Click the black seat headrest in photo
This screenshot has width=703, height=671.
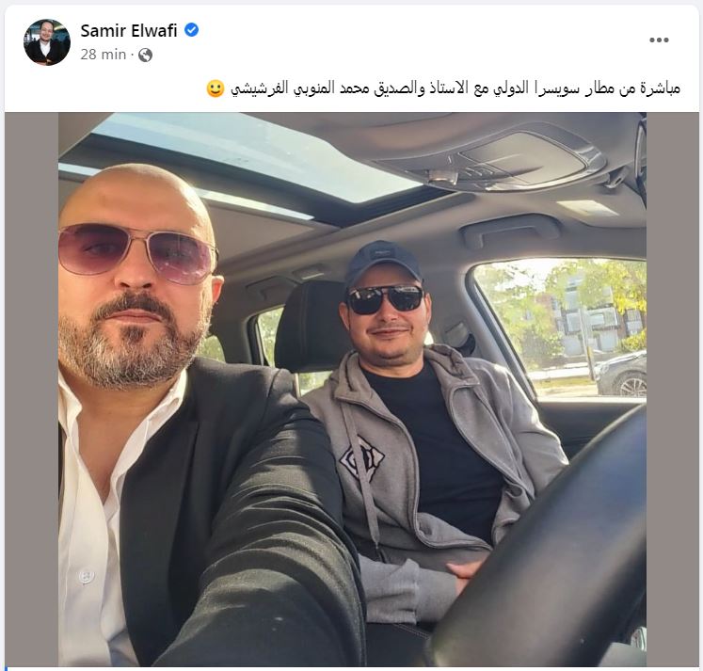click(x=310, y=326)
